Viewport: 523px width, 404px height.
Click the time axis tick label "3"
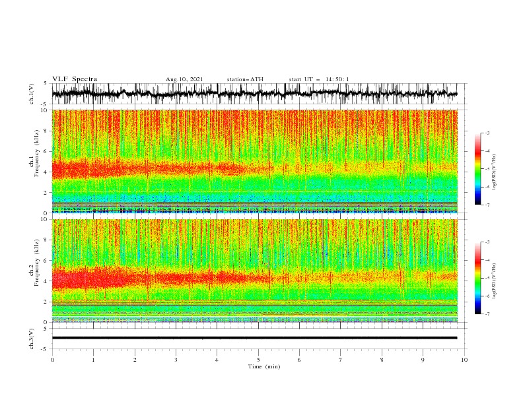[x=176, y=360]
